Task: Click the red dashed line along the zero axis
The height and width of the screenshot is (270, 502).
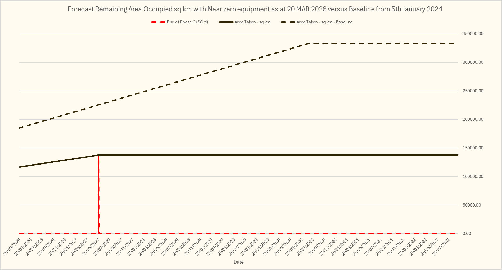Action: [x=233, y=233]
